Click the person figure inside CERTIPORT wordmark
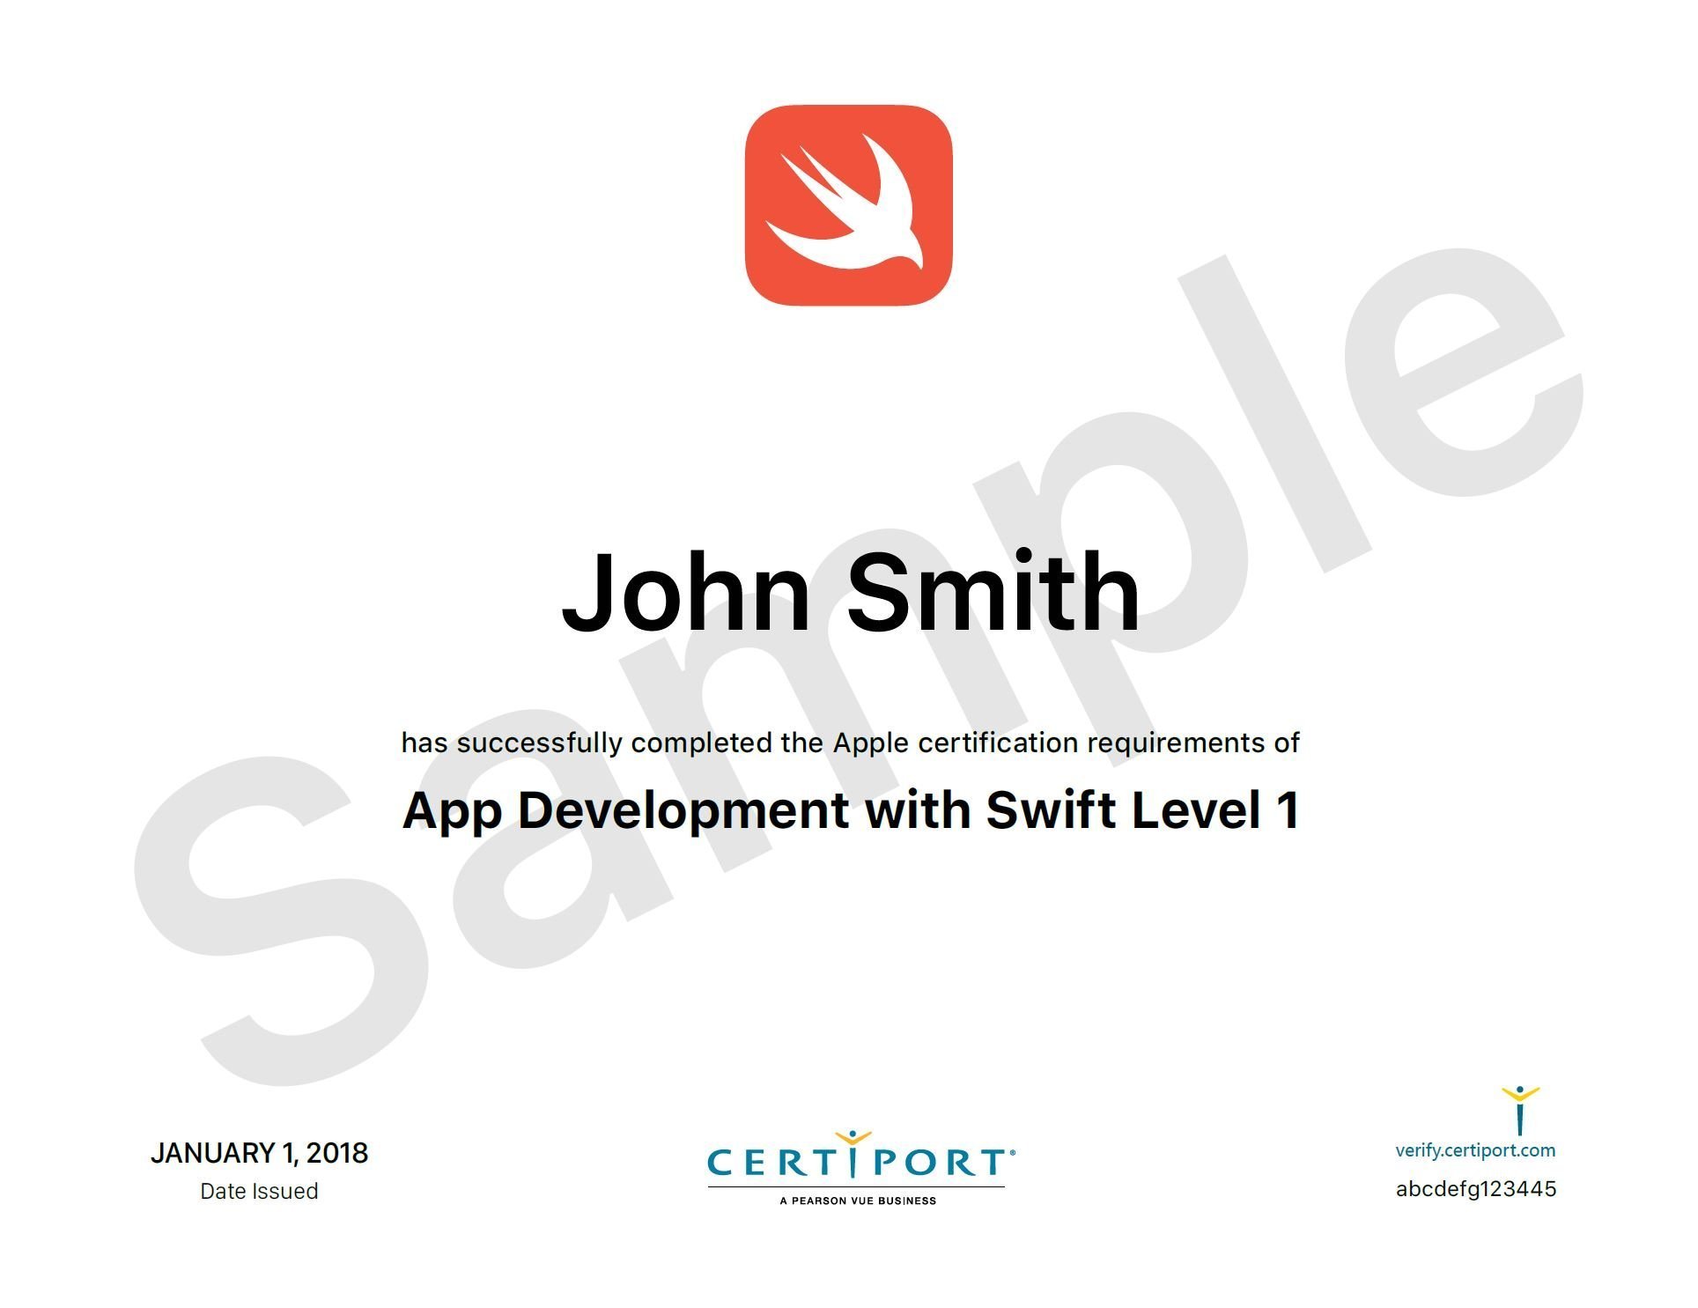This screenshot has width=1698, height=1308. point(853,1154)
